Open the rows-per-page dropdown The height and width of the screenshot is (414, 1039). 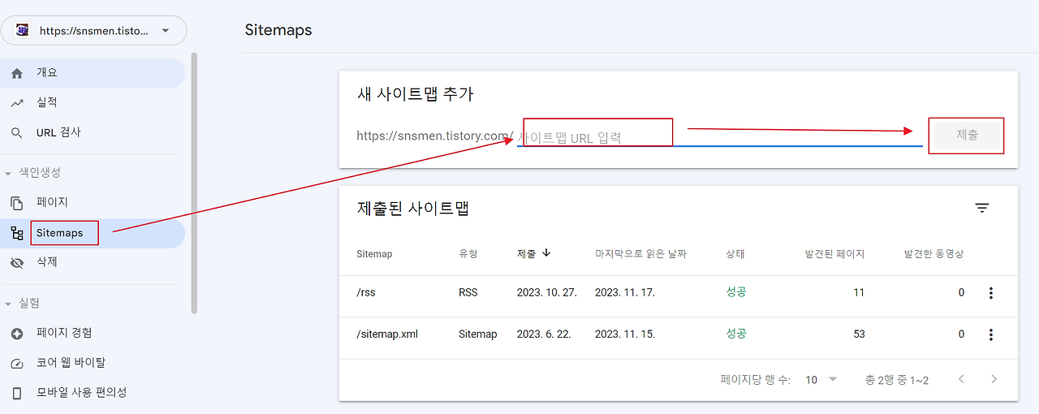point(821,380)
